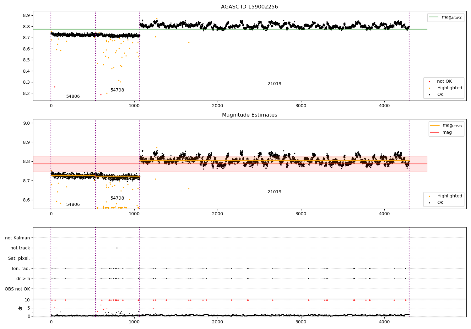The height and width of the screenshot is (329, 471).
Task: Click the 'not Kalman' row label
Action: (x=18, y=238)
